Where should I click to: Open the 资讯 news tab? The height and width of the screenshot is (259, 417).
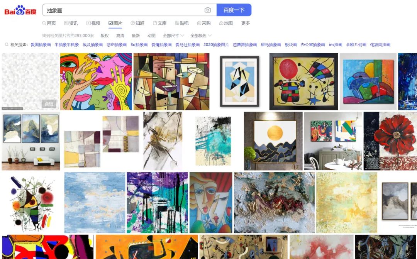(71, 23)
